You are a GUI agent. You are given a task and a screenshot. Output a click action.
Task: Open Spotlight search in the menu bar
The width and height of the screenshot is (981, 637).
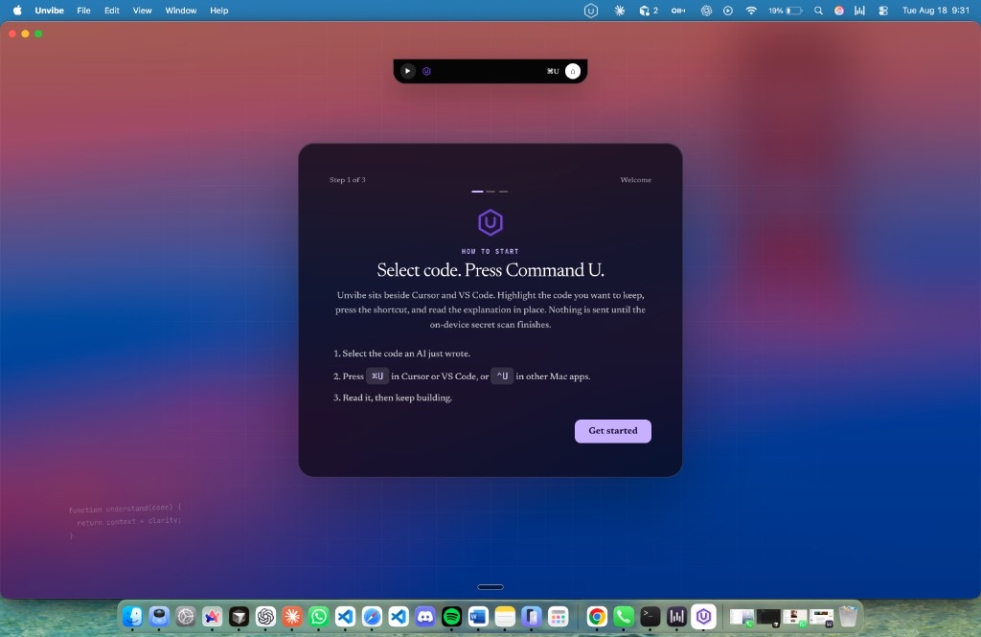[818, 11]
